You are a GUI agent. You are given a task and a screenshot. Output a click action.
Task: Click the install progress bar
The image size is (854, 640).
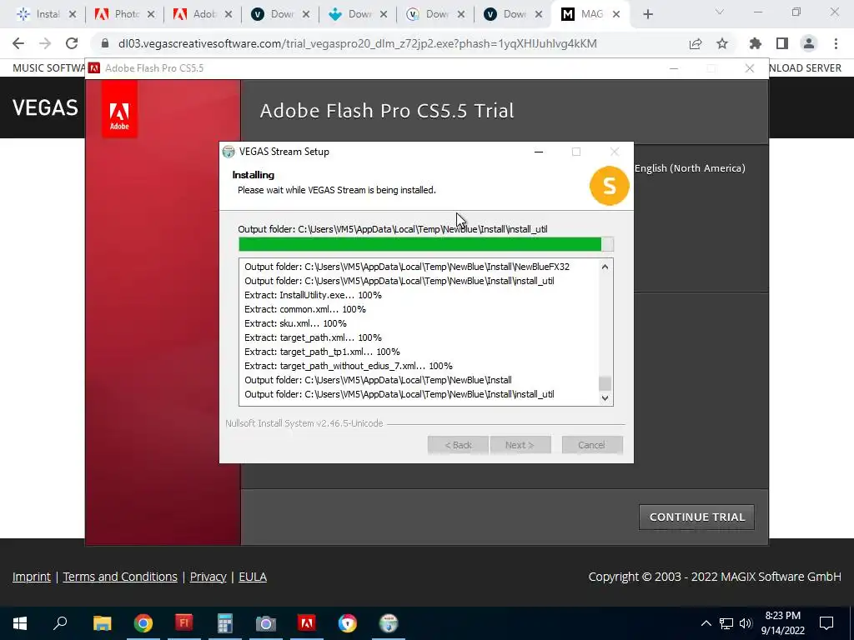(426, 244)
